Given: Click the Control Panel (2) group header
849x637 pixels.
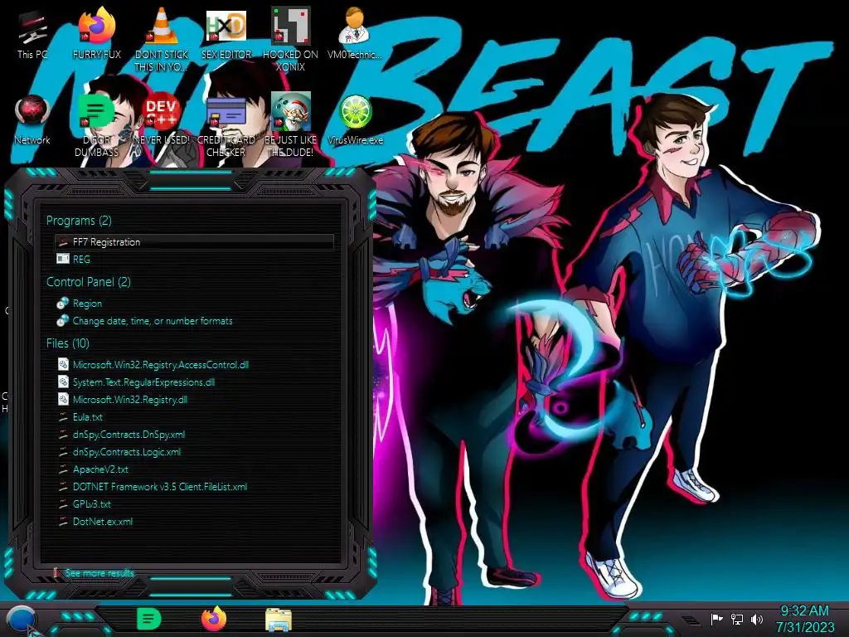Looking at the screenshot, I should click(88, 282).
